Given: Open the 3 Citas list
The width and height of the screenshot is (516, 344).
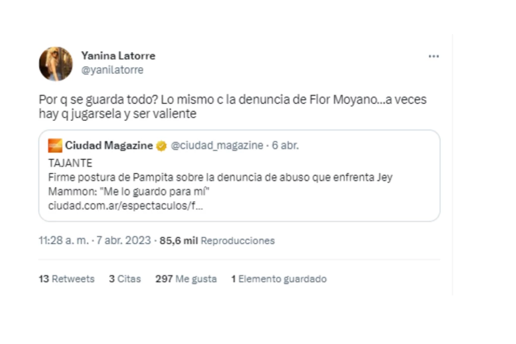Looking at the screenshot, I should click(125, 279).
